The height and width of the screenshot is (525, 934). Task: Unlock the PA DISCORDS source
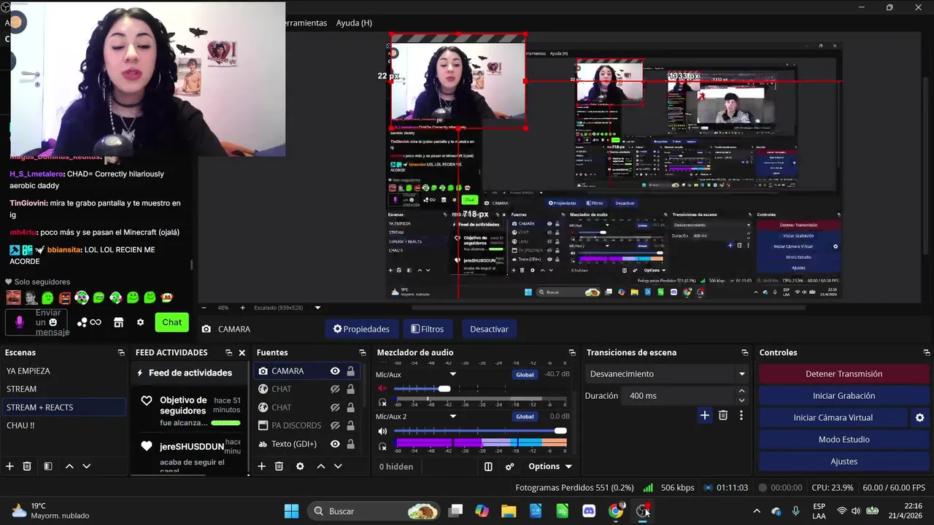pos(350,426)
